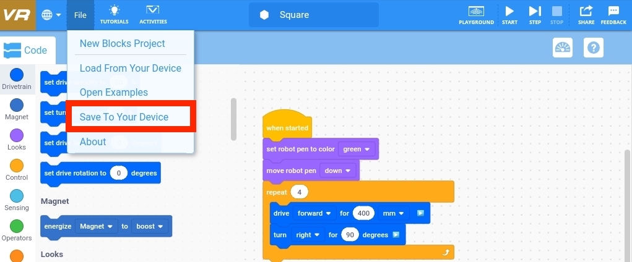632x262 pixels.
Task: Click the block palette vertical scrollbar
Action: coord(233,119)
